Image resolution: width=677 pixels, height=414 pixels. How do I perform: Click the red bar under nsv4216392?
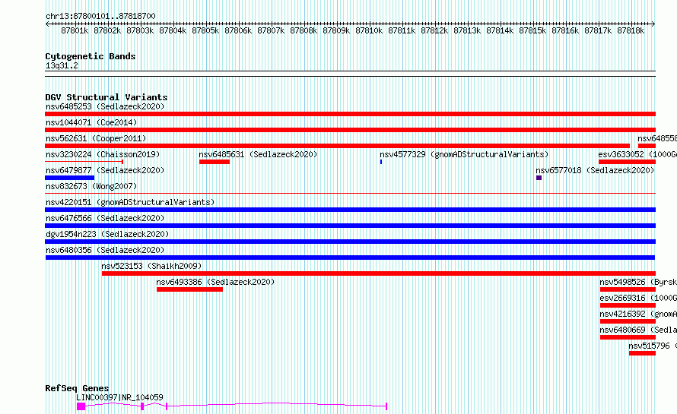628,321
